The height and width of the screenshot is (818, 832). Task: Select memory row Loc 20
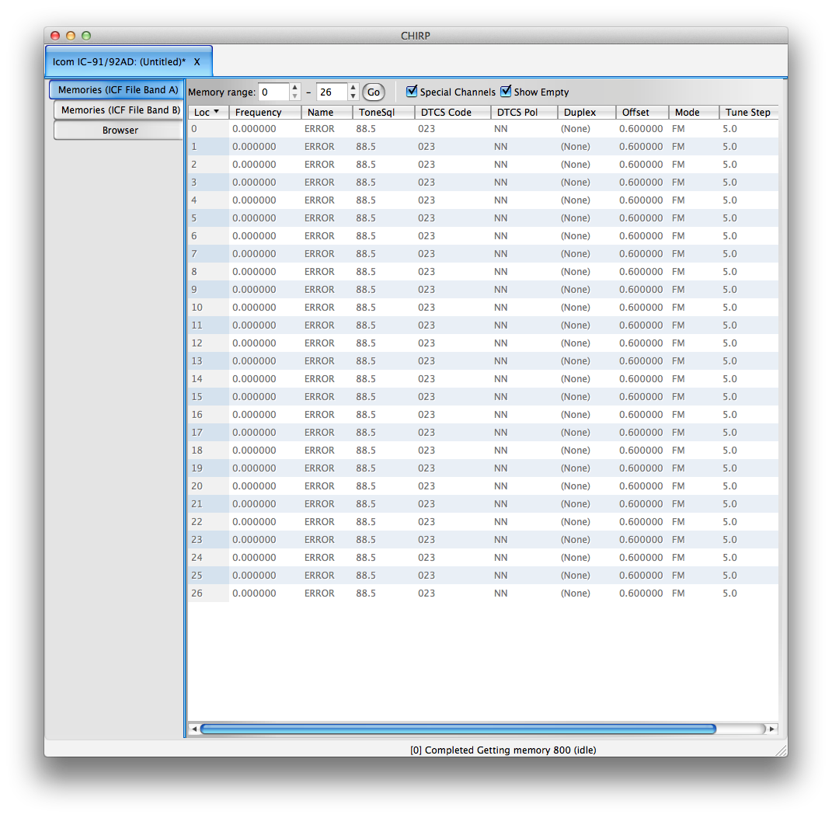483,486
